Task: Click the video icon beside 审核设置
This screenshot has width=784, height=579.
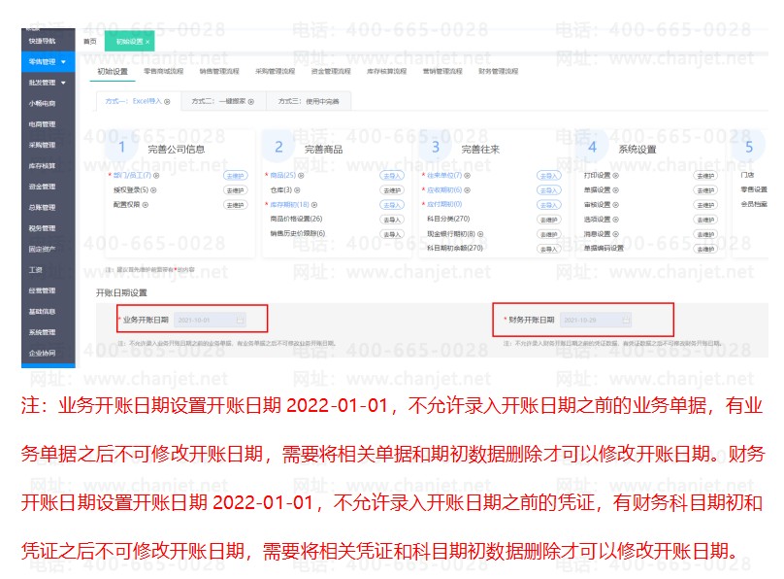Action: click(615, 205)
